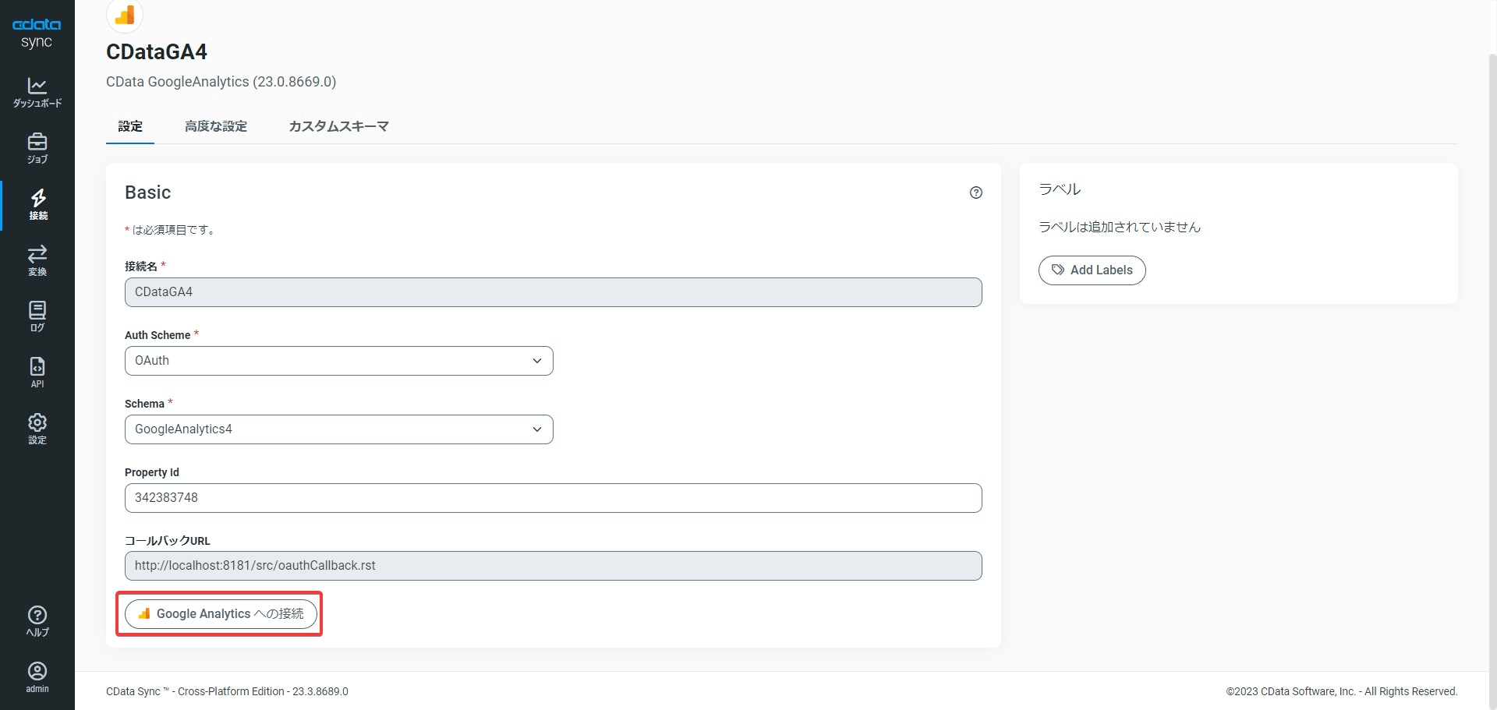Click Basic section help circle icon
Image resolution: width=1497 pixels, height=710 pixels.
[975, 193]
